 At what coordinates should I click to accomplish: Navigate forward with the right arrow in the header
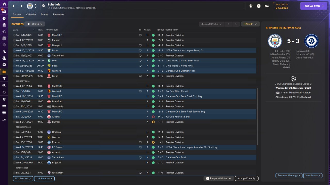[21, 6]
